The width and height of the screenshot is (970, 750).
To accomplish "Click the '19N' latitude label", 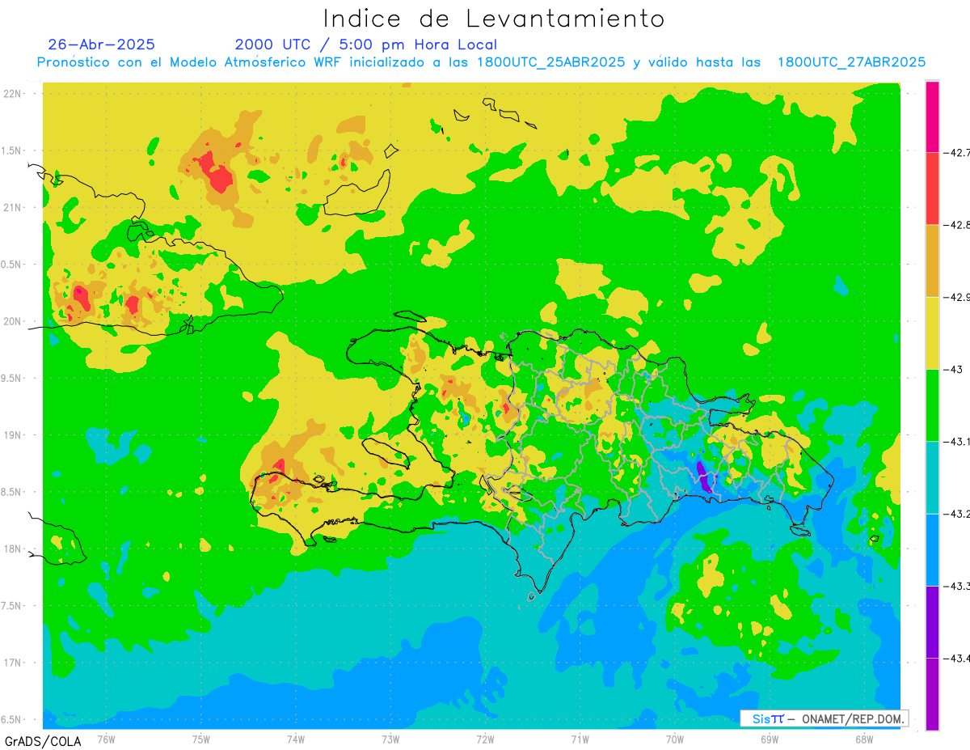I will coord(14,435).
